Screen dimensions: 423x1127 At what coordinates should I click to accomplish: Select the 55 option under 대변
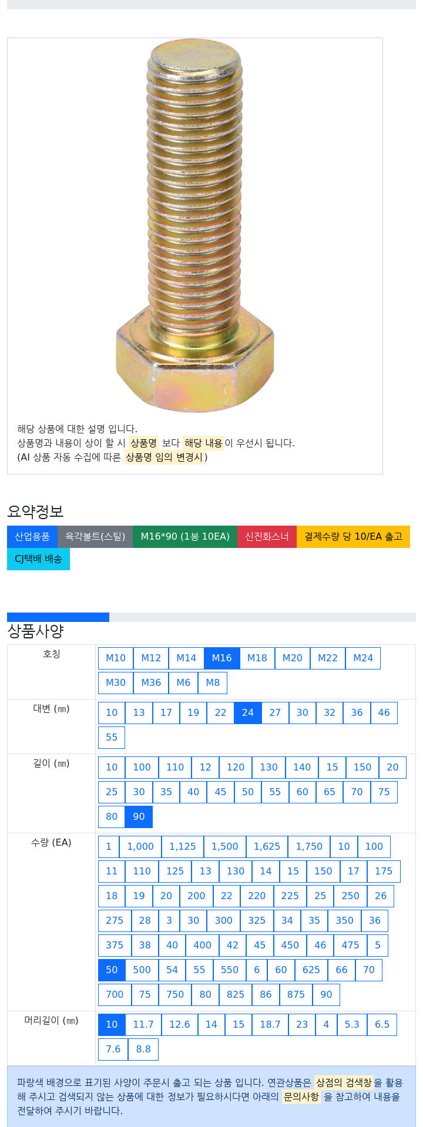[x=112, y=737]
